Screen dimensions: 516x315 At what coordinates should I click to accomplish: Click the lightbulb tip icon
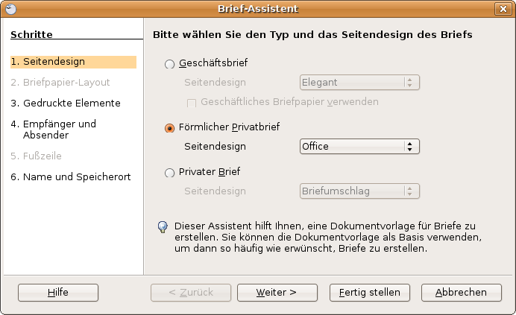point(163,227)
